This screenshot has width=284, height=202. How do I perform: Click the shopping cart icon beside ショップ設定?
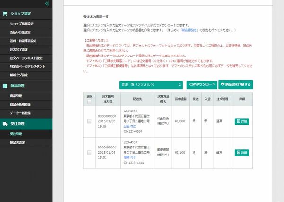tap(5, 14)
